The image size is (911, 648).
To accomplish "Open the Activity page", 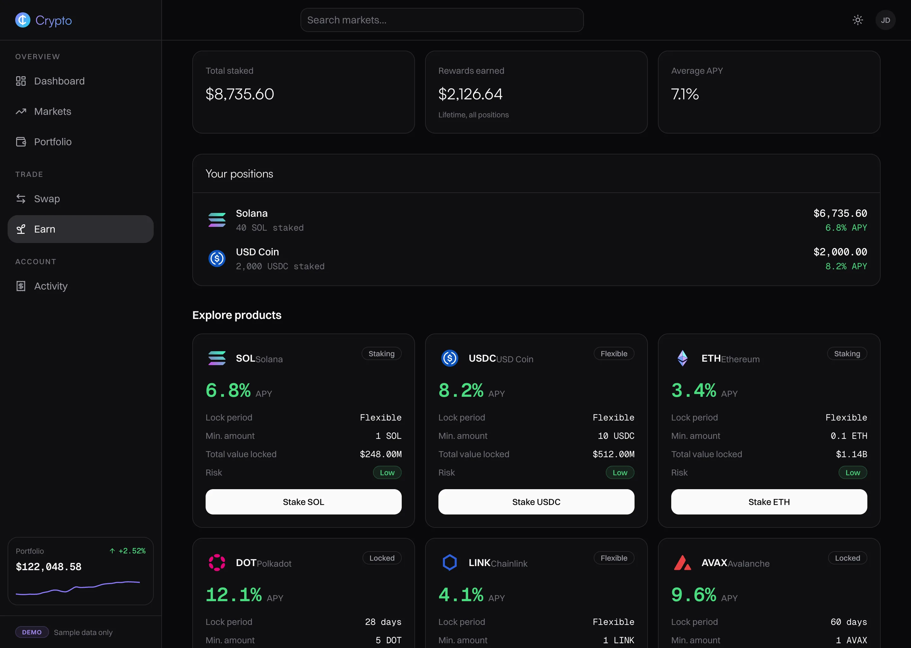I will click(x=81, y=286).
